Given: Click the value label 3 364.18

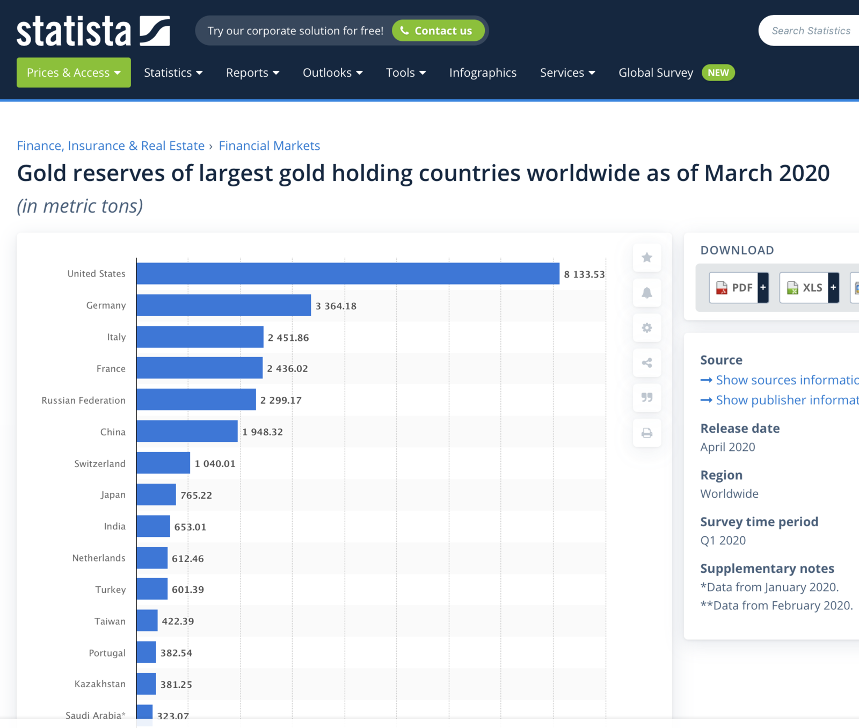Looking at the screenshot, I should pyautogui.click(x=336, y=306).
